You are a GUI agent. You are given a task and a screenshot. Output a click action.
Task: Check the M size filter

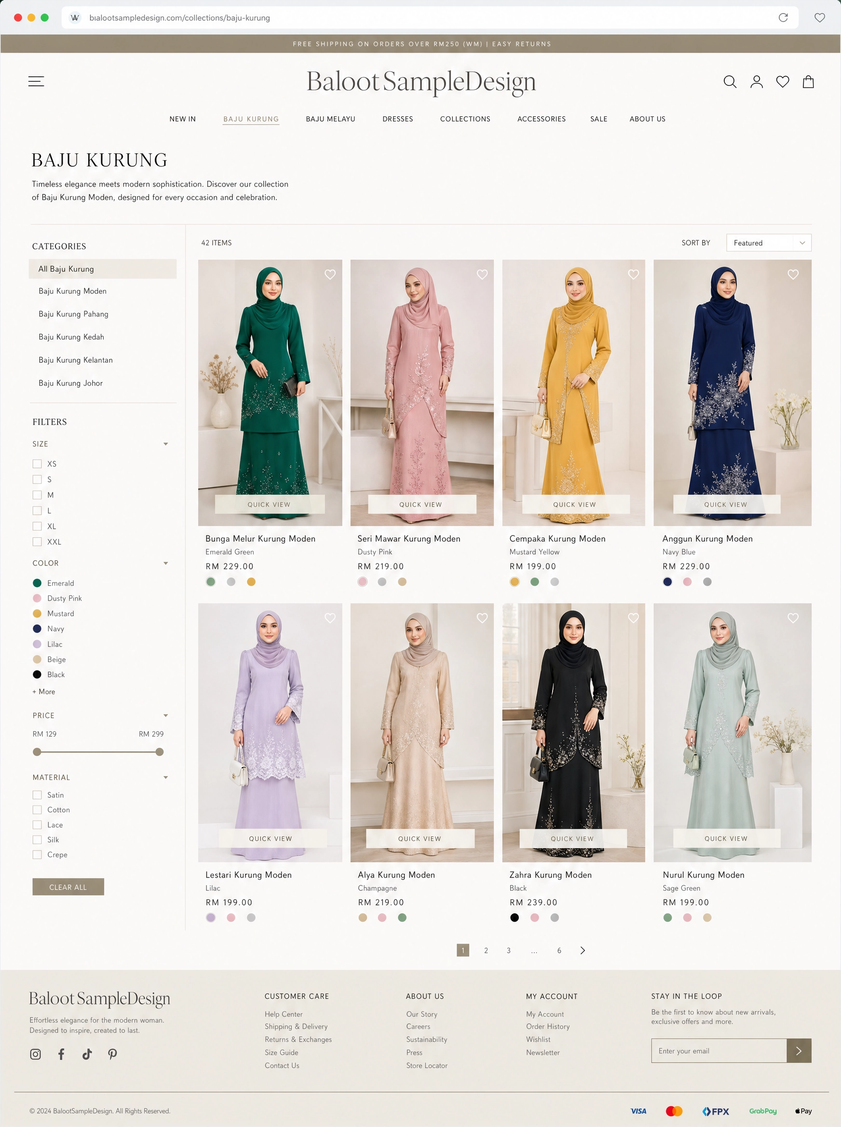pos(37,495)
